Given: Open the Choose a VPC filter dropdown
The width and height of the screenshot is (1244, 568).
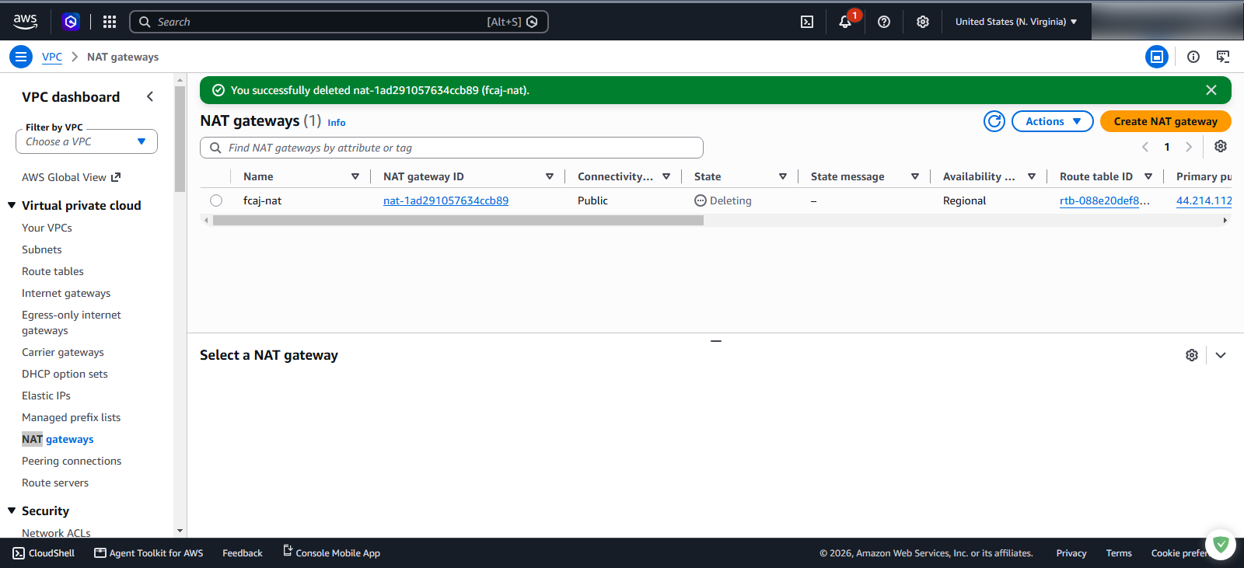Looking at the screenshot, I should (86, 141).
